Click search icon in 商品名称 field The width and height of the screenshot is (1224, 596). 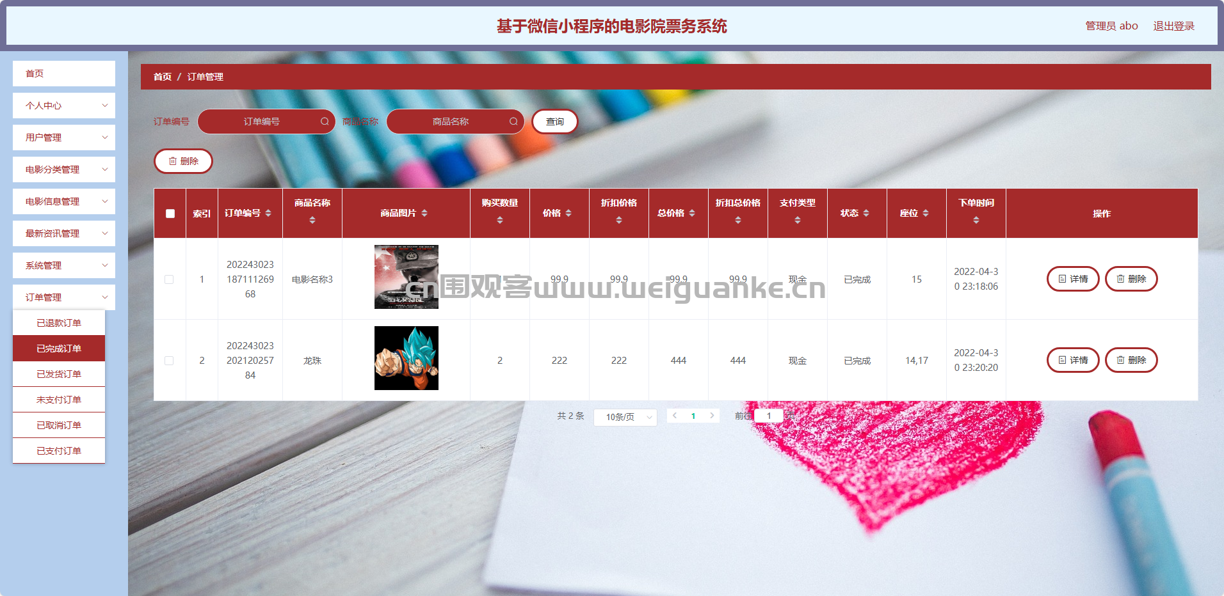tap(513, 122)
